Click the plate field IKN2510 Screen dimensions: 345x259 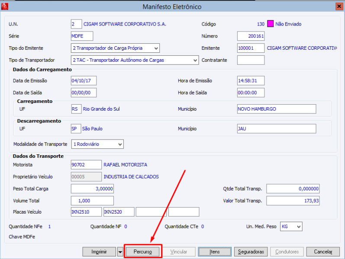point(86,212)
